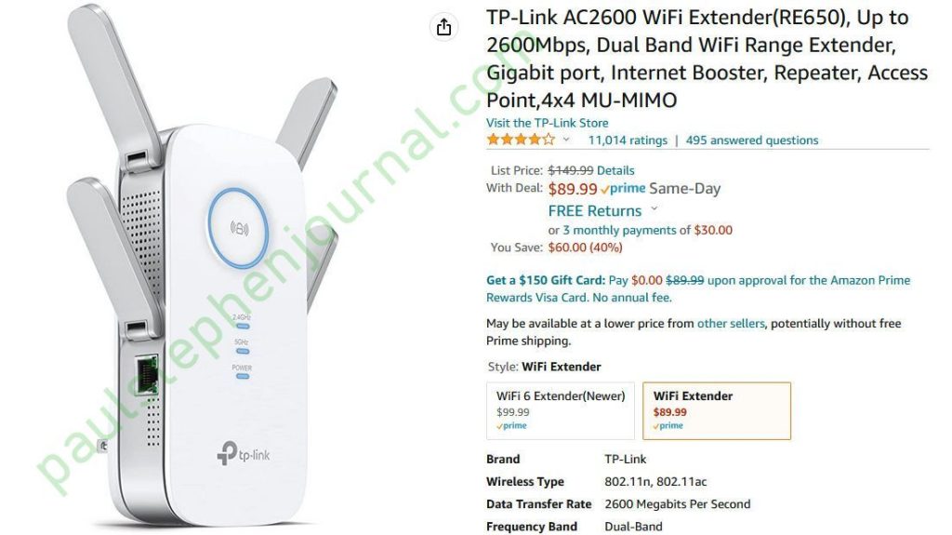This screenshot has height=535, width=952.
Task: Open the FREE Returns link
Action: click(x=595, y=211)
